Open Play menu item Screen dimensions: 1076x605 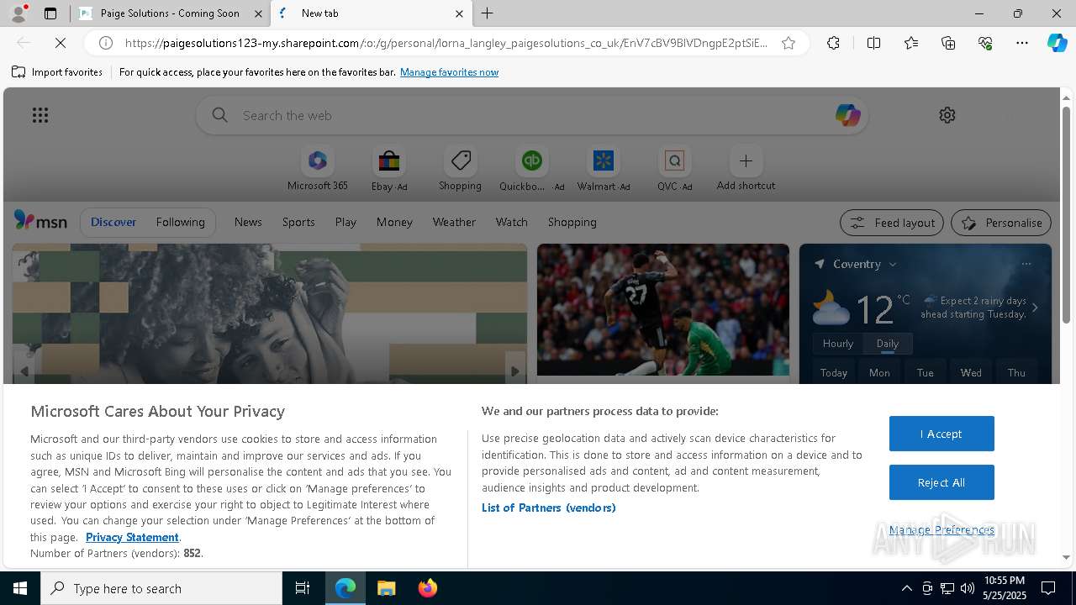click(345, 222)
